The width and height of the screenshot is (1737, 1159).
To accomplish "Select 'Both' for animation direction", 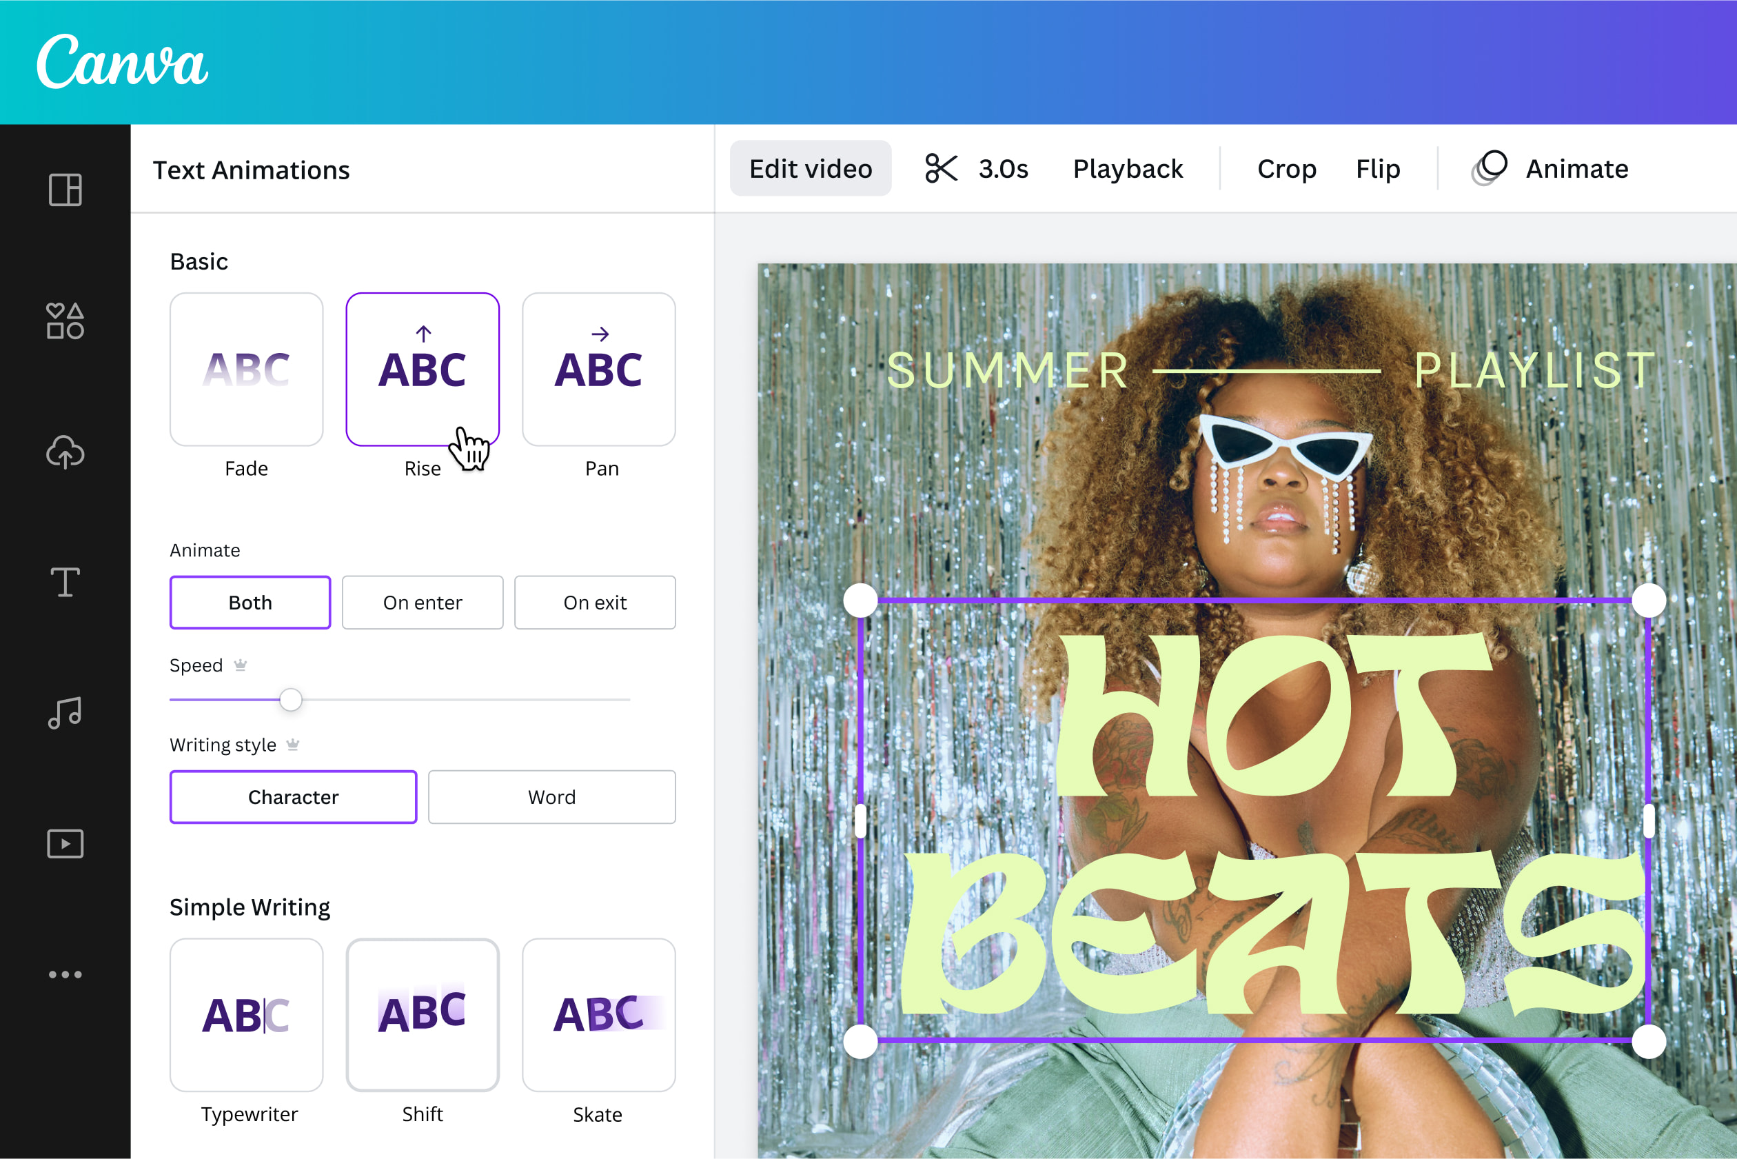I will point(250,602).
